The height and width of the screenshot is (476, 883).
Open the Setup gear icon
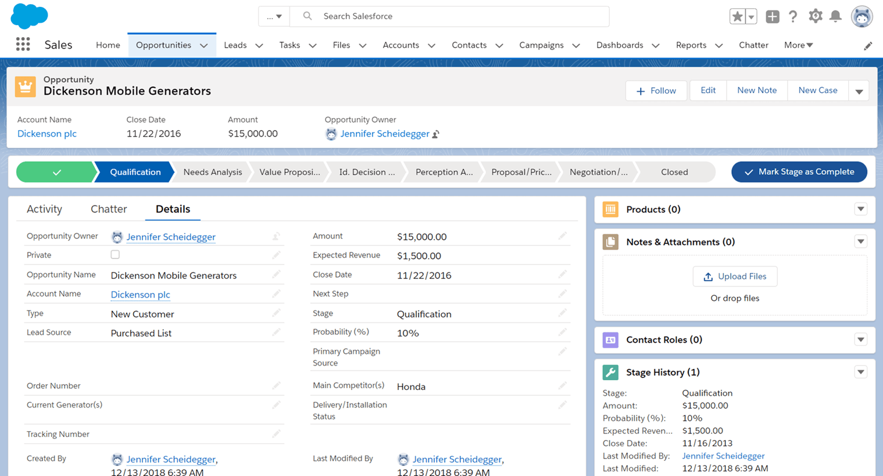tap(815, 16)
